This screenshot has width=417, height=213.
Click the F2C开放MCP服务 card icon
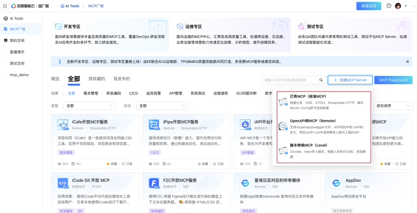(154, 183)
